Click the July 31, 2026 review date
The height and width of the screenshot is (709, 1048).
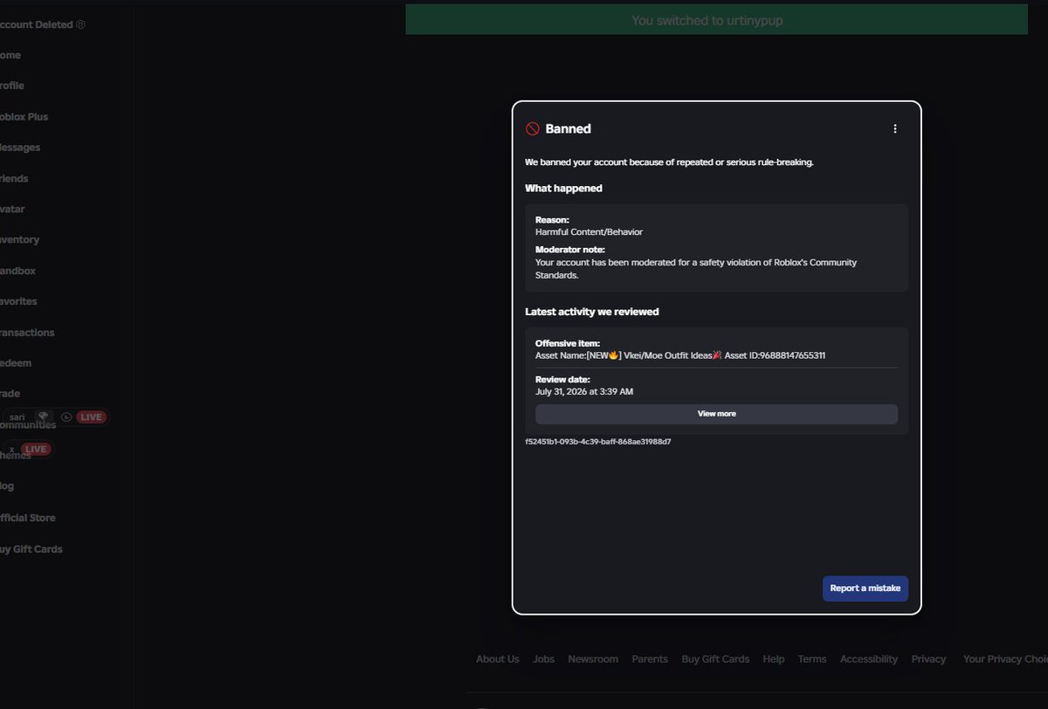click(x=584, y=391)
